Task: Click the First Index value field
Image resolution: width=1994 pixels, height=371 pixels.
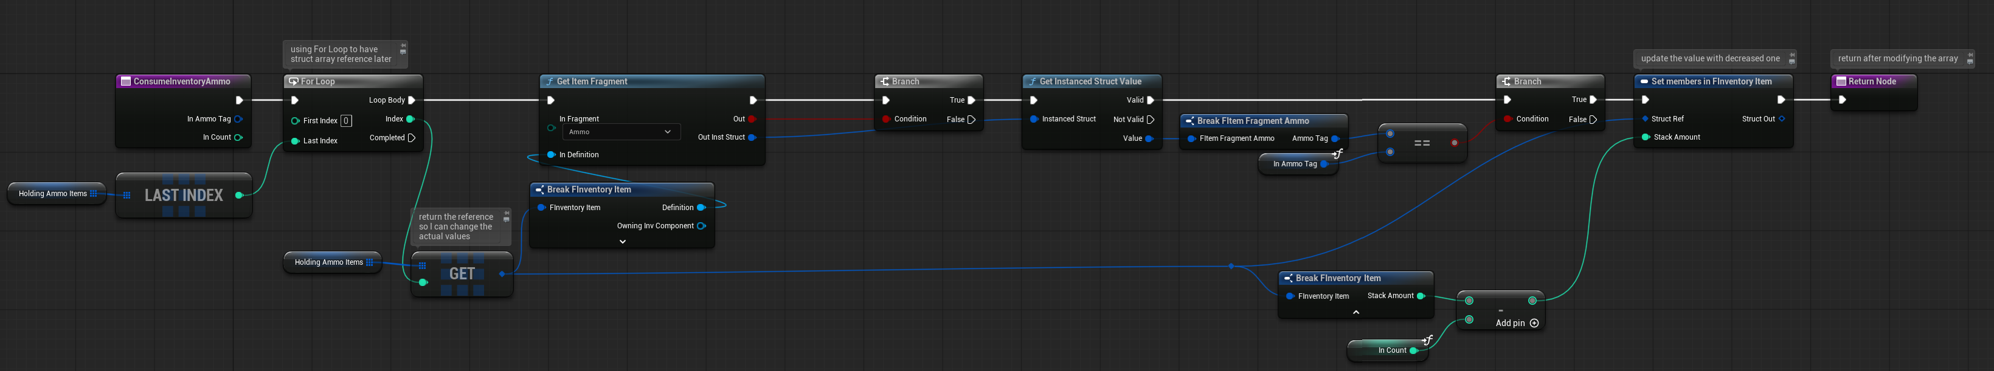Action: tap(346, 121)
